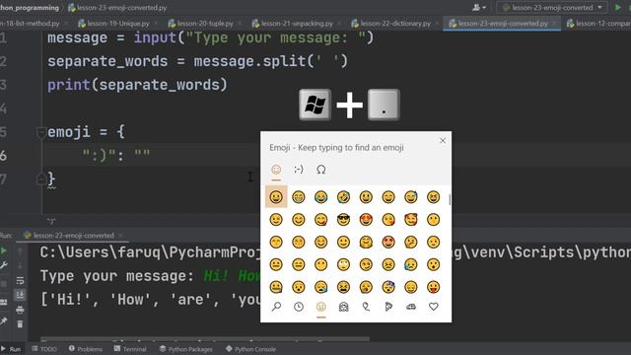Close the Run panel lesson-23 tab
Image resolution: width=631 pixels, height=355 pixels.
(120, 236)
